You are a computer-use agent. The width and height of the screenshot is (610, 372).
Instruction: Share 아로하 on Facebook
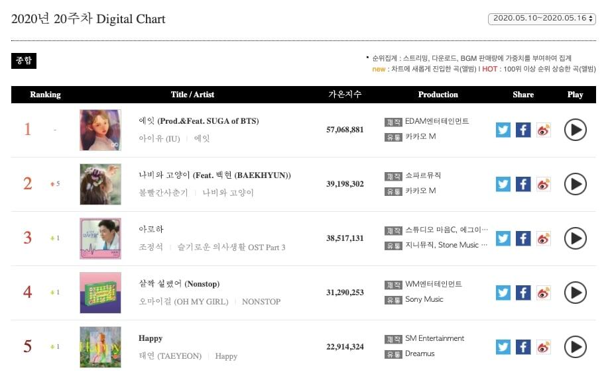point(523,238)
